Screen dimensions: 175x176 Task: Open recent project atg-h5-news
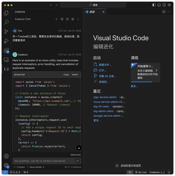click(101, 106)
